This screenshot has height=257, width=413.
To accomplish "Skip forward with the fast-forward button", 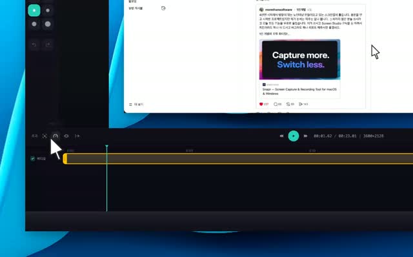I will coord(305,136).
